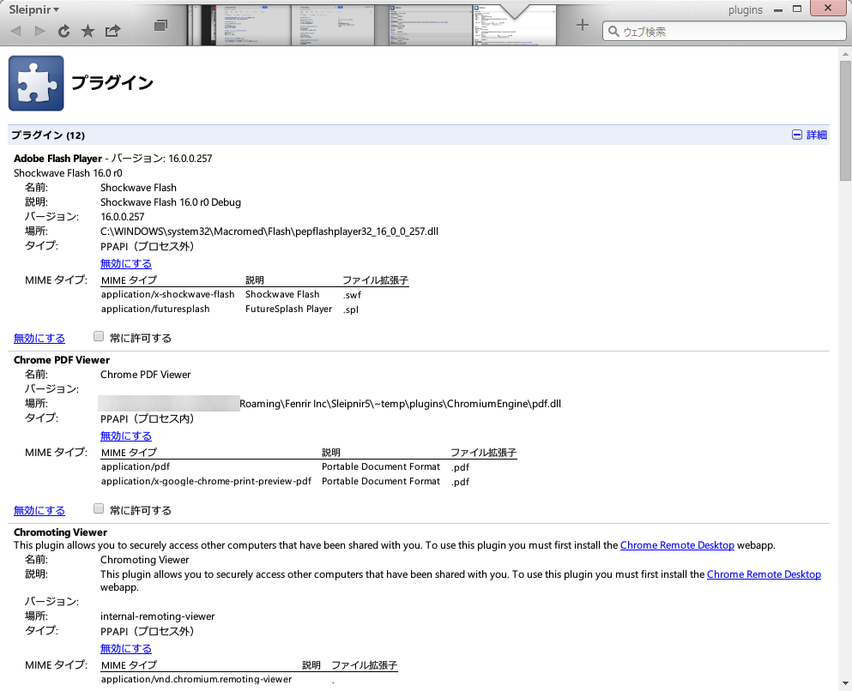The height and width of the screenshot is (691, 852).
Task: Open the stacked windows tab overview icon
Action: point(160,26)
